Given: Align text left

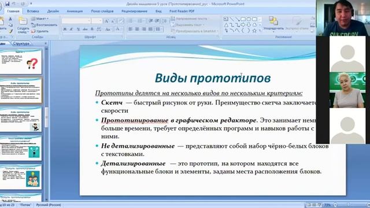Looking at the screenshot, I should [130, 29].
